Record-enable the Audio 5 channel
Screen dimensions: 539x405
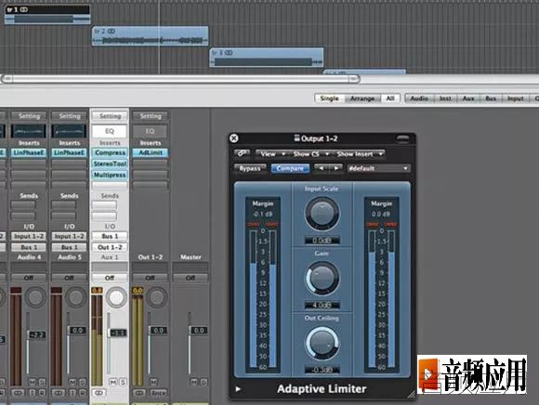tap(83, 392)
